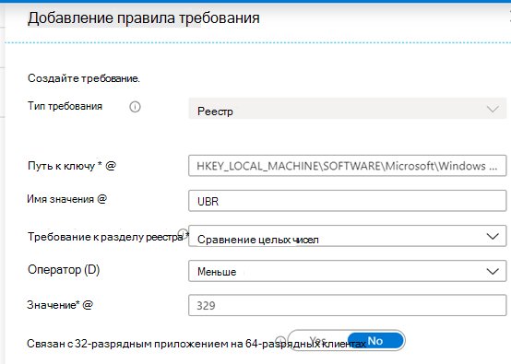Open the Сравнение целых чисел dropdown

[347, 236]
